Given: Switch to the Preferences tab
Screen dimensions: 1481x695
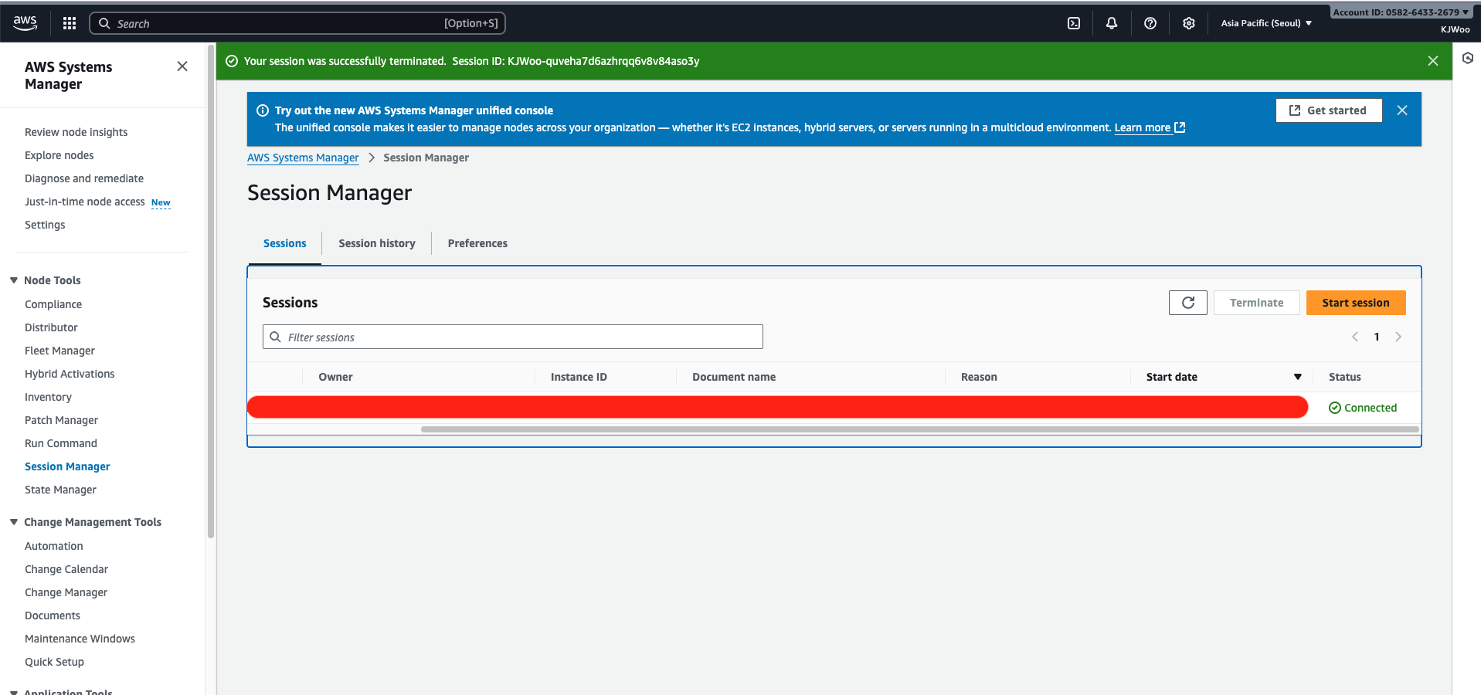Looking at the screenshot, I should 477,243.
